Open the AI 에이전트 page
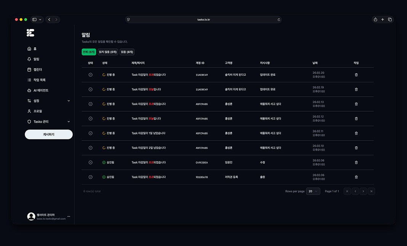The height and width of the screenshot is (246, 407). (x=38, y=90)
